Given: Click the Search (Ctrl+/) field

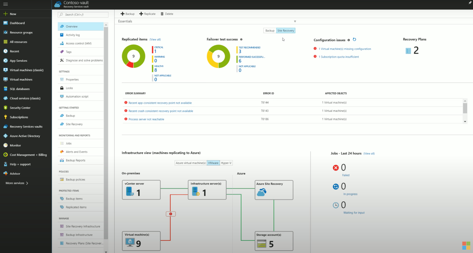Looking at the screenshot, I should pyautogui.click(x=83, y=14).
